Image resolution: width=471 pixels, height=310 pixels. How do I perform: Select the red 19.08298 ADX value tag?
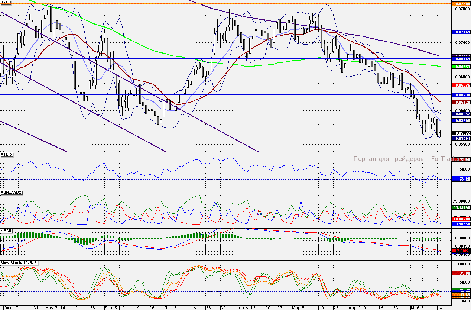tap(461, 220)
